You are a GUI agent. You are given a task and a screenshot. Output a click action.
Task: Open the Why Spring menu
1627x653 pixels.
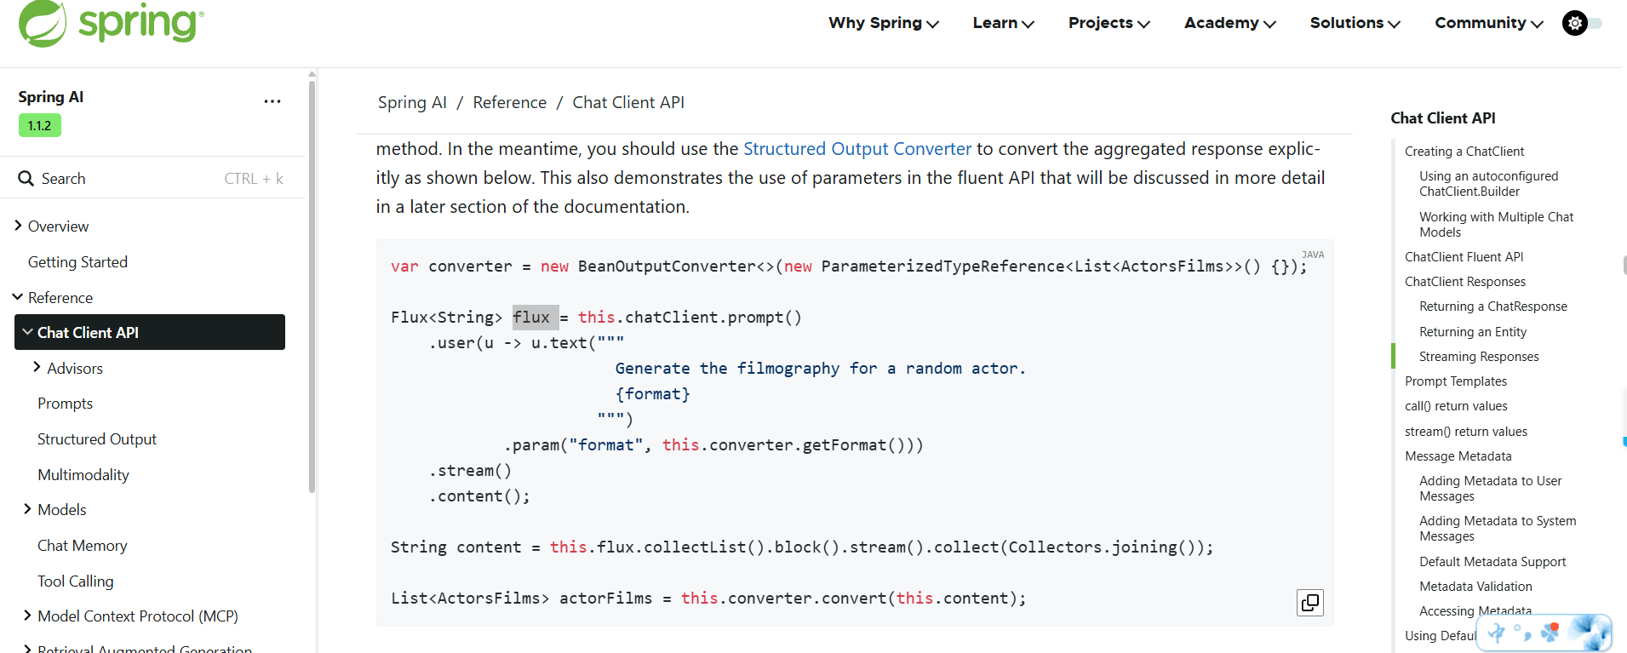(884, 23)
